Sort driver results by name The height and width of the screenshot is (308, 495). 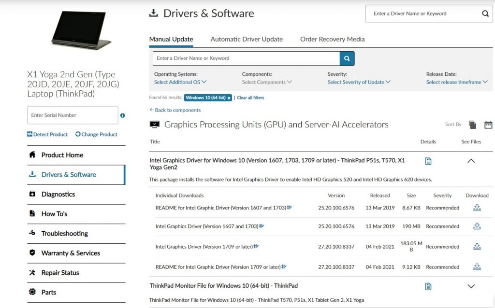click(472, 124)
